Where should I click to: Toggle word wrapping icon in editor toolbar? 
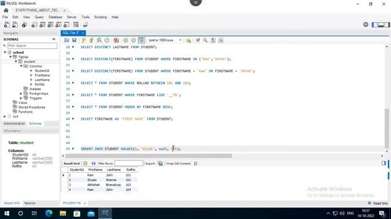point(221,40)
